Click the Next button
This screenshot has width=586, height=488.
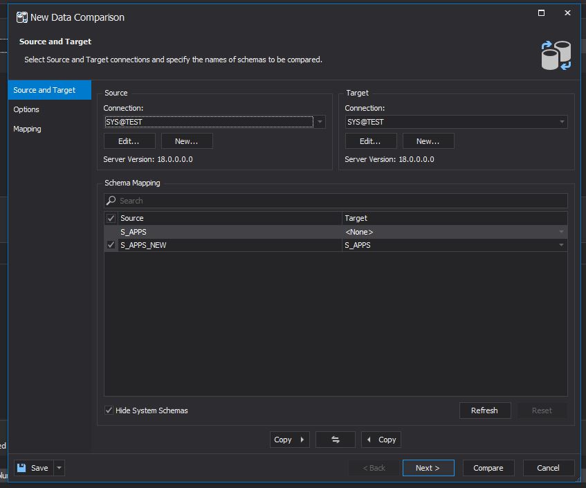[428, 468]
